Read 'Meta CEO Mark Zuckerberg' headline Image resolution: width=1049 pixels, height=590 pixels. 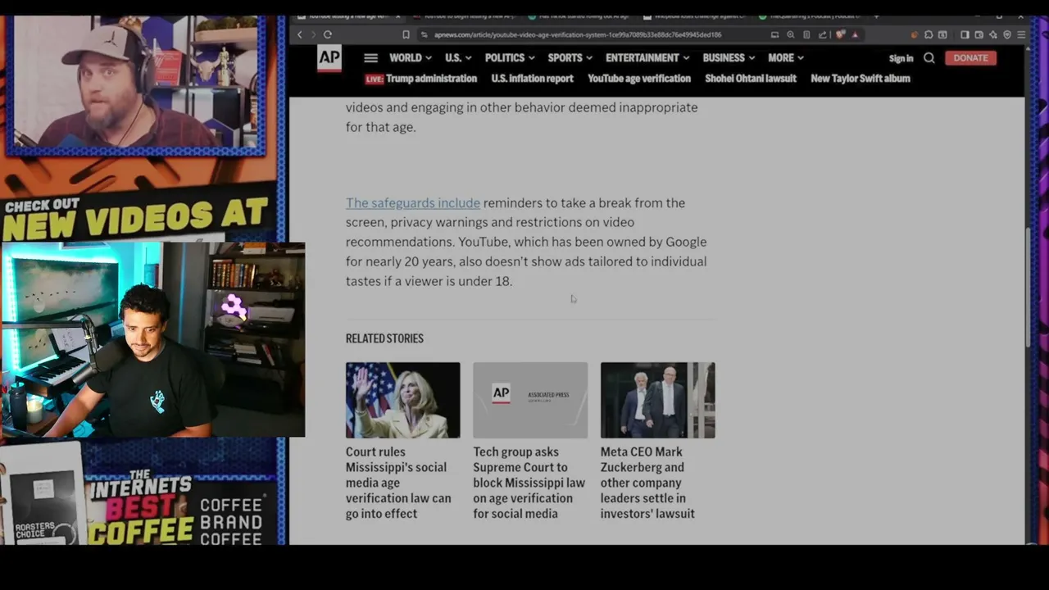647,483
